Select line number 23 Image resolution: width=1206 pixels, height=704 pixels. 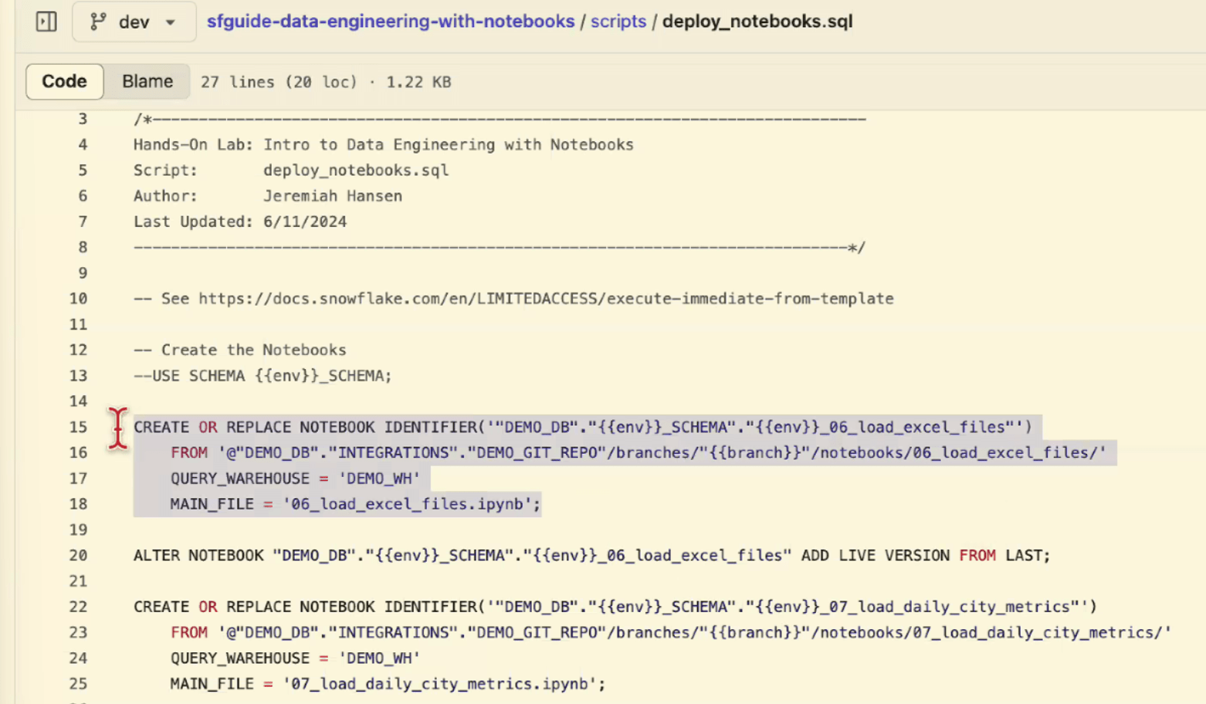coord(78,632)
